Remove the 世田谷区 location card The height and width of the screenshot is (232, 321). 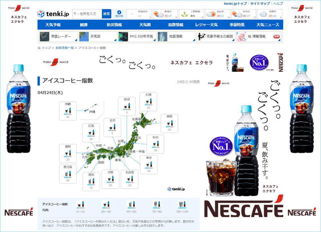pos(150,17)
